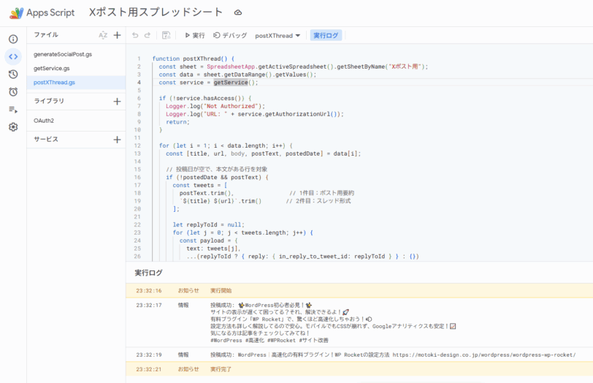Open the Executions list icon
Screen dimensions: 593x383
tap(13, 110)
